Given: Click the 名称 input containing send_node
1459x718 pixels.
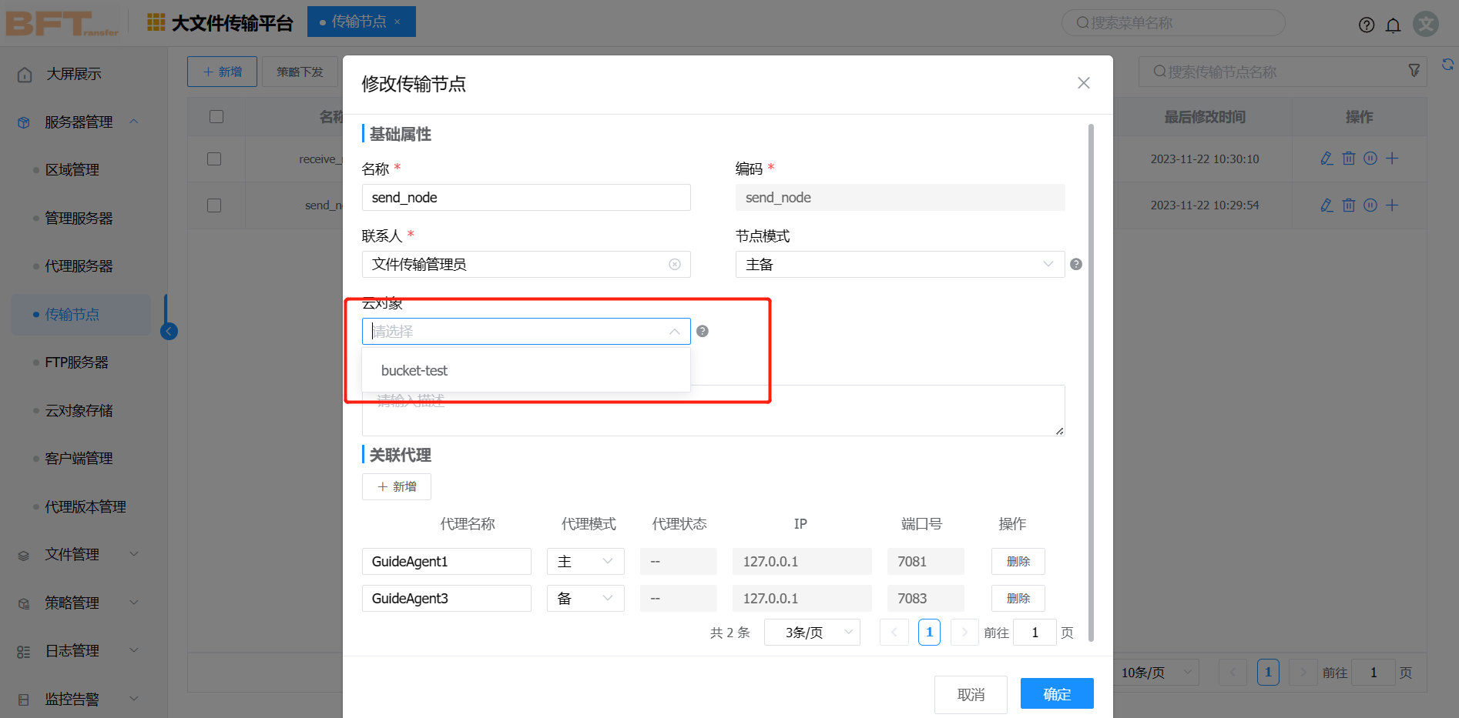Looking at the screenshot, I should click(526, 197).
